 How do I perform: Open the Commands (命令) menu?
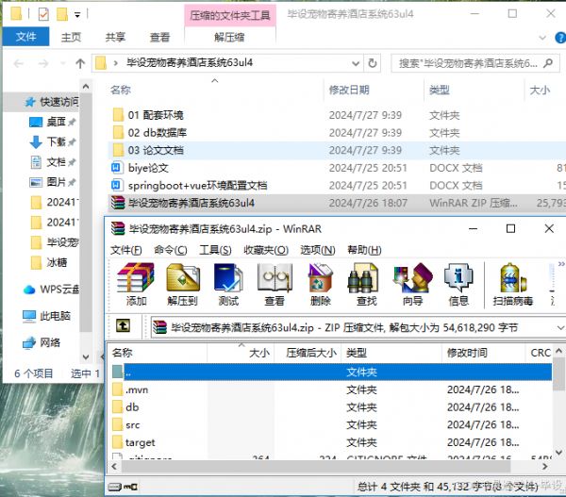coord(170,250)
